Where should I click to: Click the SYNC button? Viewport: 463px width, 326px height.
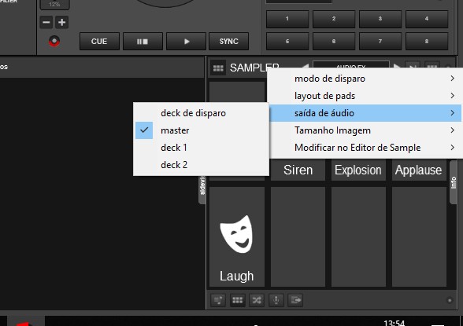pos(229,41)
